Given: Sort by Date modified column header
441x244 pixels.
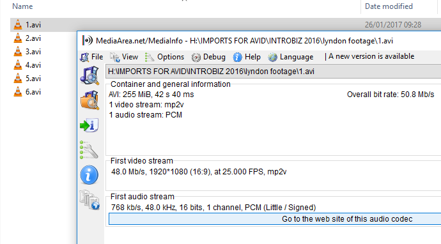Looking at the screenshot, I should [x=389, y=6].
